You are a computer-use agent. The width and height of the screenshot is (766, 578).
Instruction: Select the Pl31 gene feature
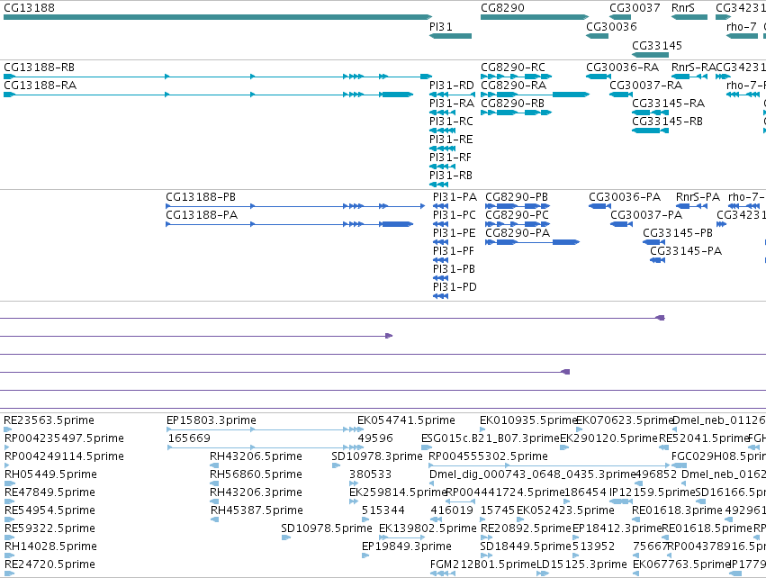(450, 36)
